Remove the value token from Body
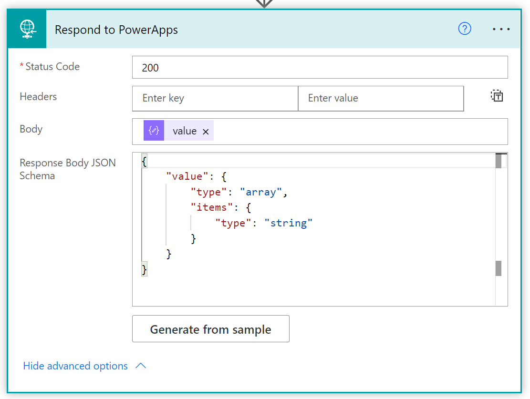This screenshot has height=399, width=530. (x=206, y=132)
